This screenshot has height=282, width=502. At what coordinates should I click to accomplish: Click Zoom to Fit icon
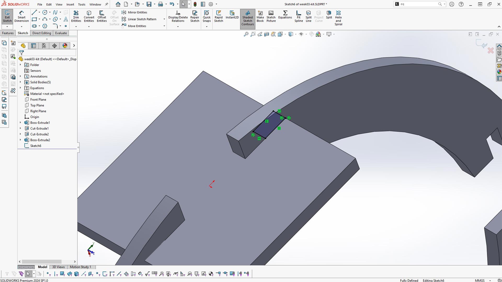246,34
